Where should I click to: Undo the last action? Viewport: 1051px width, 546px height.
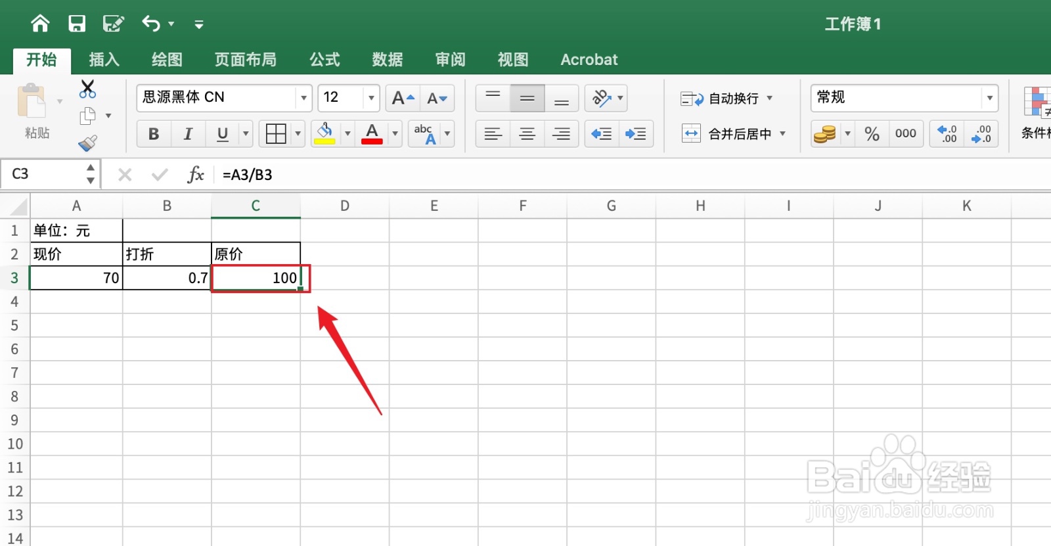pos(151,24)
